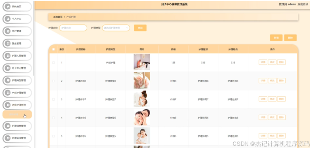Click the 护理姓名5 cell
The height and width of the screenshot is (149, 311).
pyautogui.click(x=233, y=136)
